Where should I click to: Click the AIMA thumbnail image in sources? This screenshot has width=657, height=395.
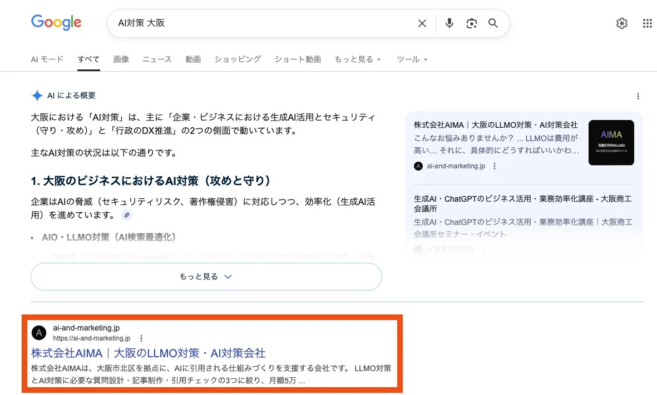pyautogui.click(x=611, y=143)
